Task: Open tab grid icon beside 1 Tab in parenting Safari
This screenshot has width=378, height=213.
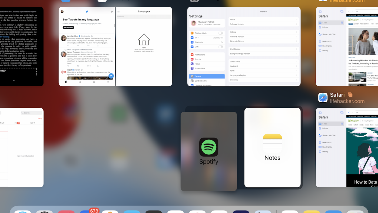Action: 342,23
